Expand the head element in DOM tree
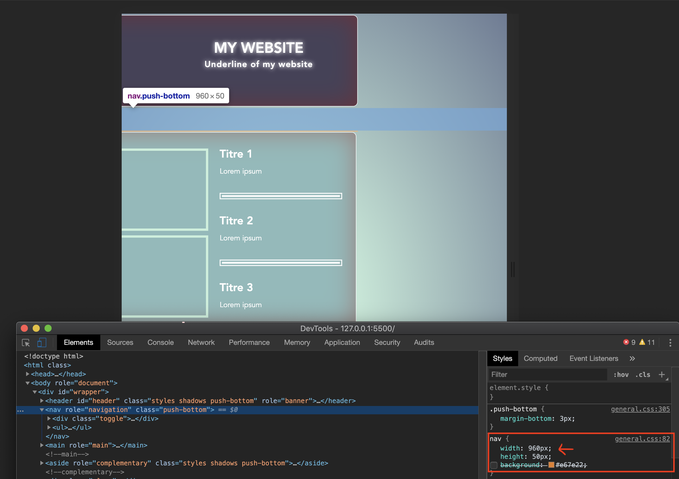 (x=28, y=374)
